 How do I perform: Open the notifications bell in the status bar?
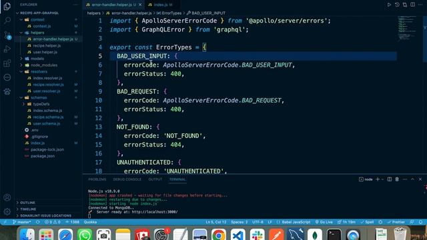(420, 222)
